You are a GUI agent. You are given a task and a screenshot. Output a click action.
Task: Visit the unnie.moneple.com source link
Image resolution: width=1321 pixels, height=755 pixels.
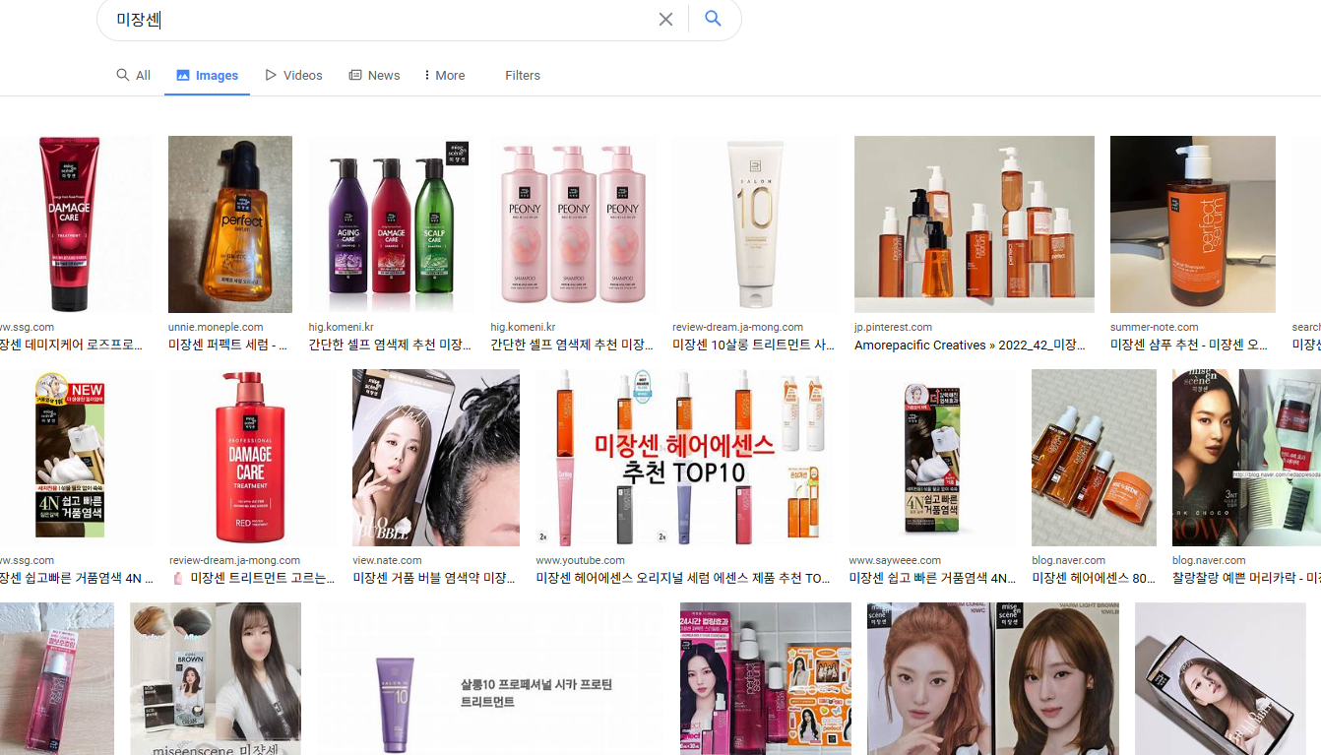tap(216, 327)
